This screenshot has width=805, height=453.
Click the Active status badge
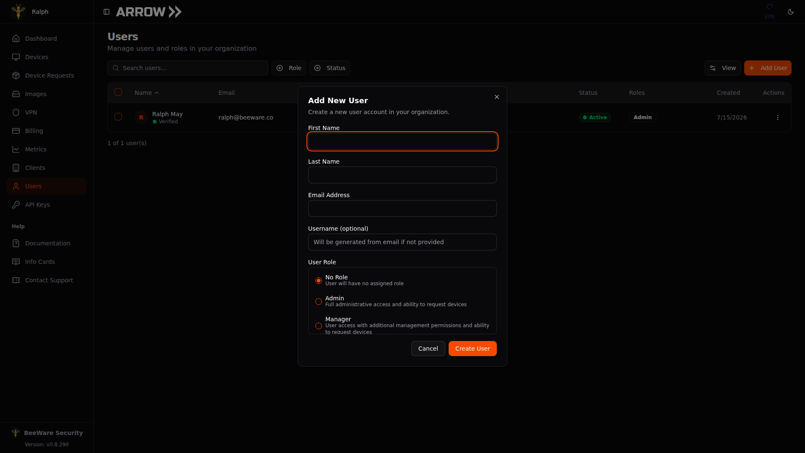[x=595, y=117]
